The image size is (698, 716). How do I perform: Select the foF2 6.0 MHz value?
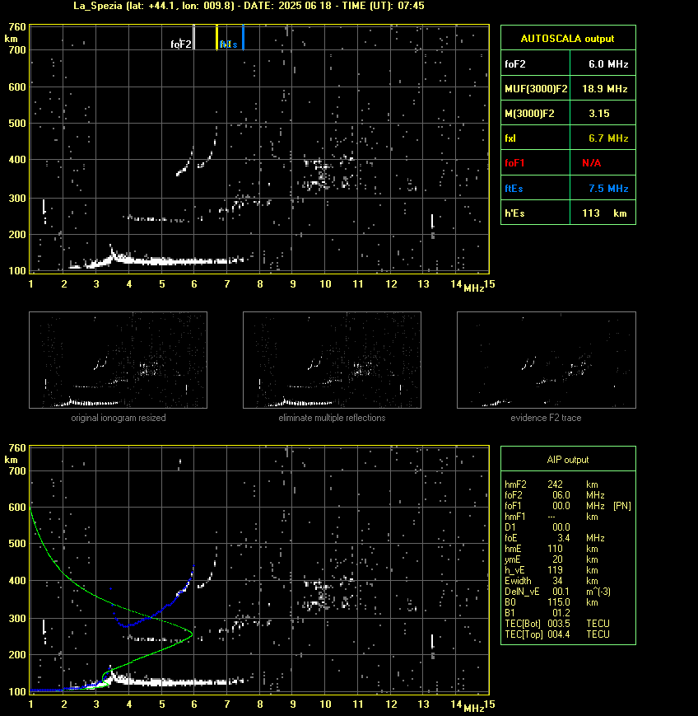608,64
